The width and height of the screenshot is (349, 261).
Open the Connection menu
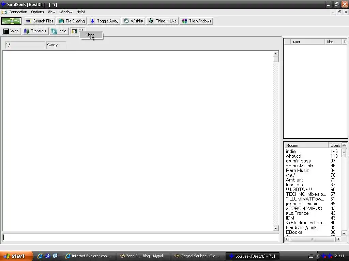pos(18,12)
